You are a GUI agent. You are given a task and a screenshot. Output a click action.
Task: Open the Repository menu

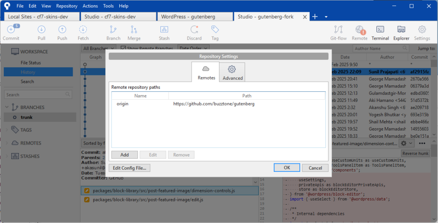tap(67, 6)
